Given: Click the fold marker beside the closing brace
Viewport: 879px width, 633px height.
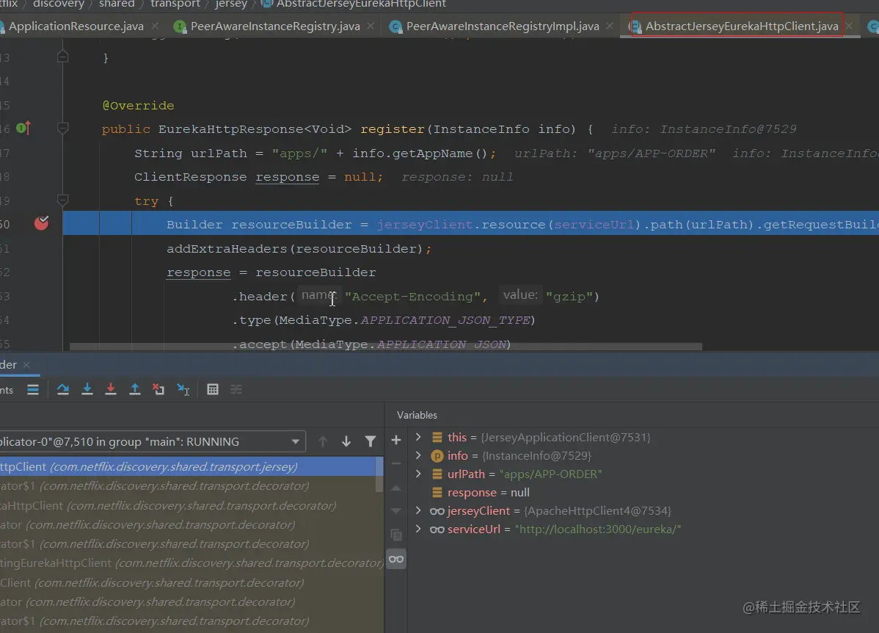Looking at the screenshot, I should pyautogui.click(x=63, y=57).
